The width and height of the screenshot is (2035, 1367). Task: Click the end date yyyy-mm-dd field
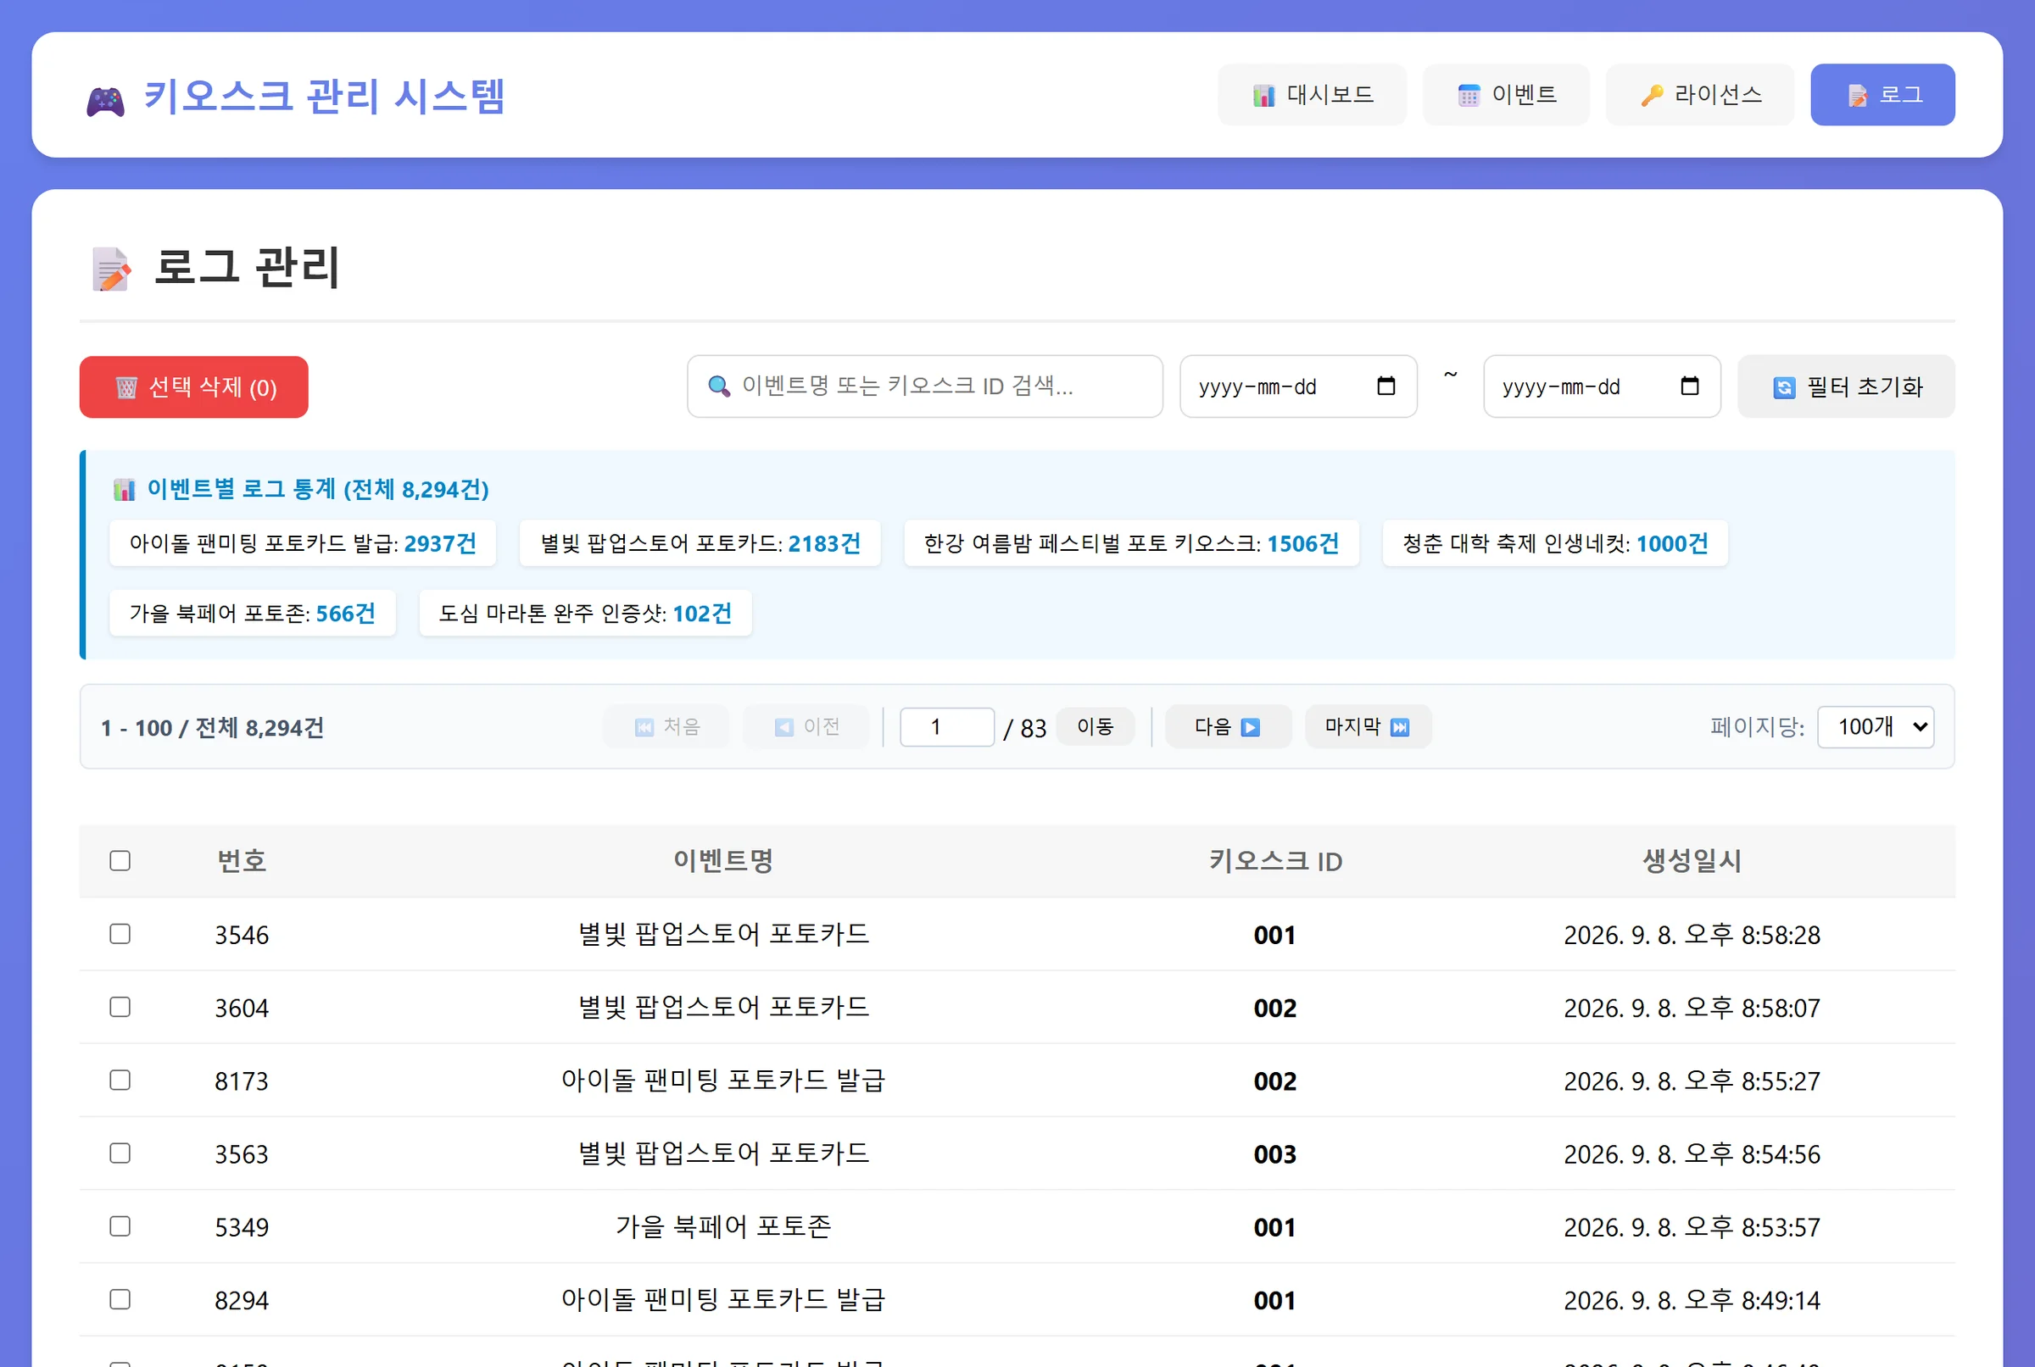(1602, 386)
